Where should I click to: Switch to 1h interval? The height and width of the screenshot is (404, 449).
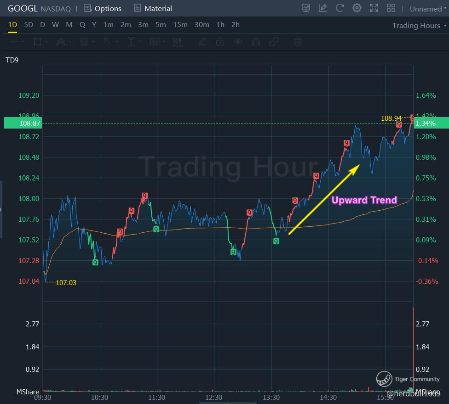click(x=220, y=25)
